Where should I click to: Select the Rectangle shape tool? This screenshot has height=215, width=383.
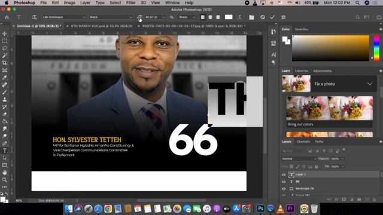coord(4,165)
